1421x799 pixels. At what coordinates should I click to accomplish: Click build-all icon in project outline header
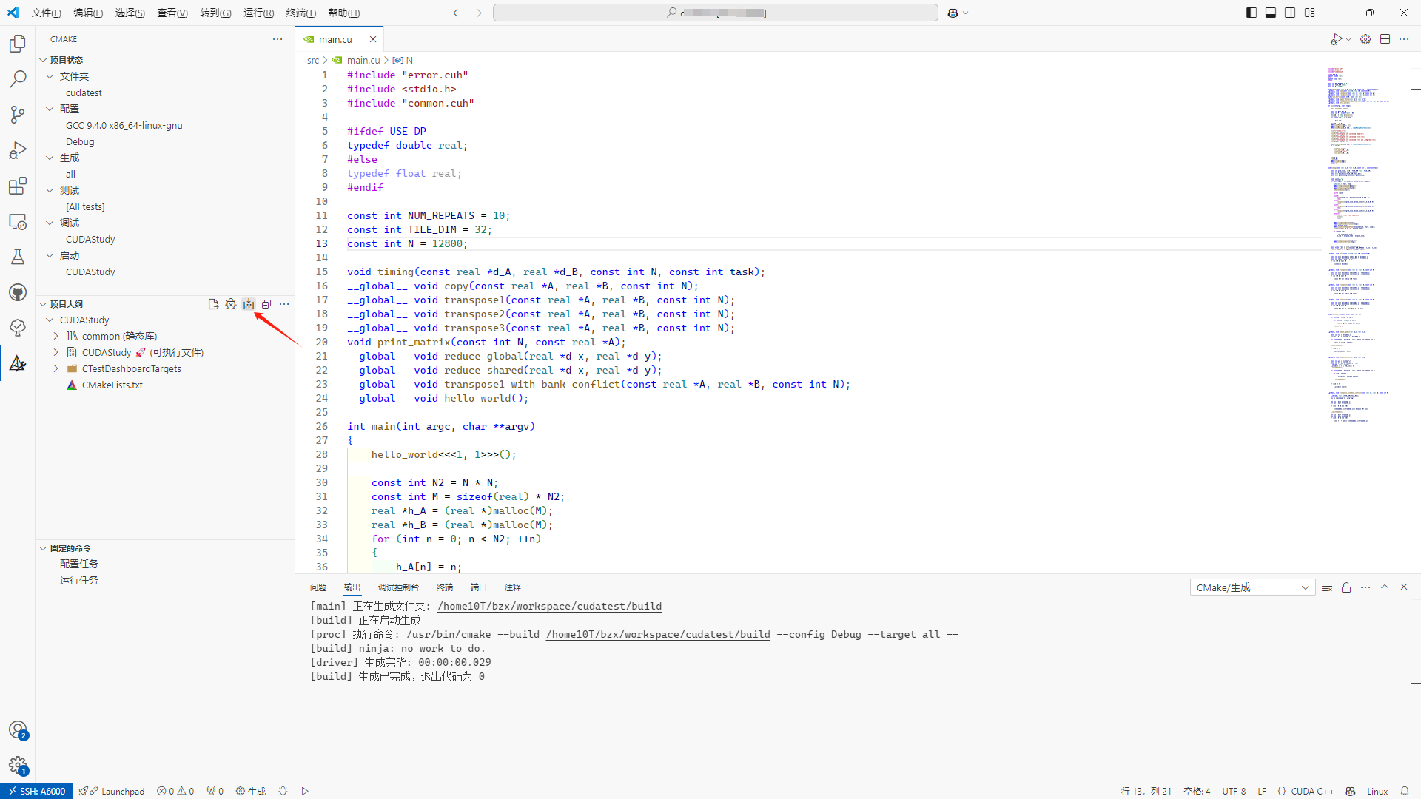[x=249, y=304]
